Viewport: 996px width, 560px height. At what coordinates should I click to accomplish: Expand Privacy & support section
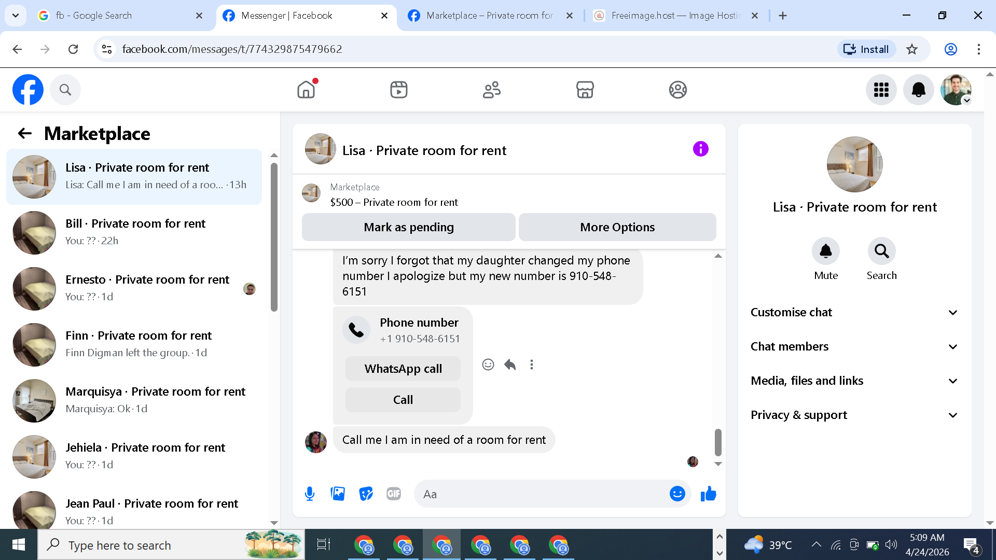point(854,415)
